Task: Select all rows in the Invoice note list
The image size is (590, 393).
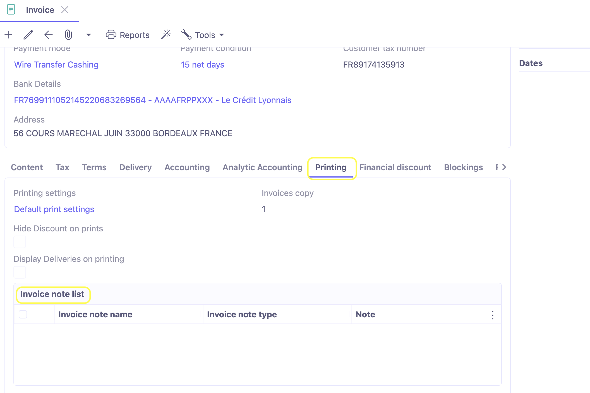Action: [x=23, y=314]
